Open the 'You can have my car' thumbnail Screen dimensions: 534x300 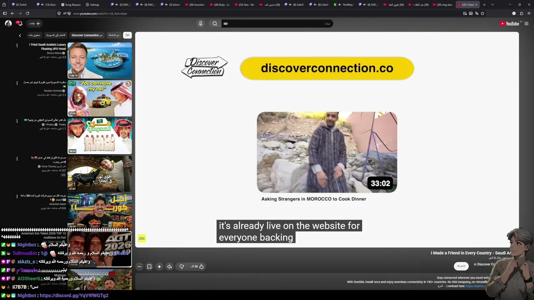tap(100, 98)
